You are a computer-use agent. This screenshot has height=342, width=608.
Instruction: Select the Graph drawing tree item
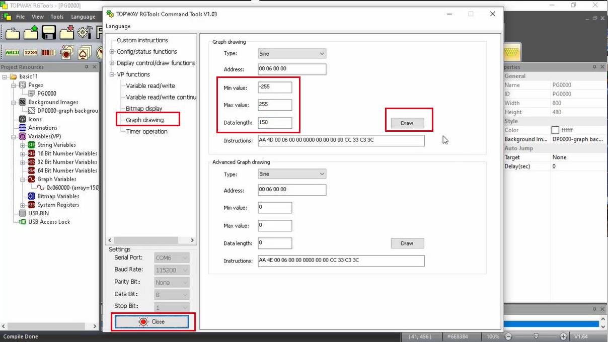coord(145,120)
